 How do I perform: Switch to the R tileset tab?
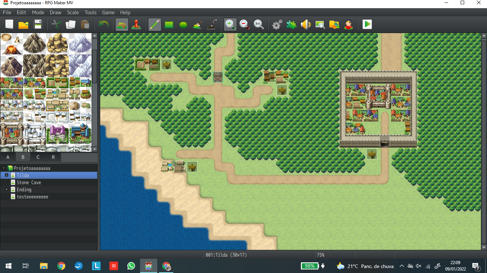click(x=53, y=157)
